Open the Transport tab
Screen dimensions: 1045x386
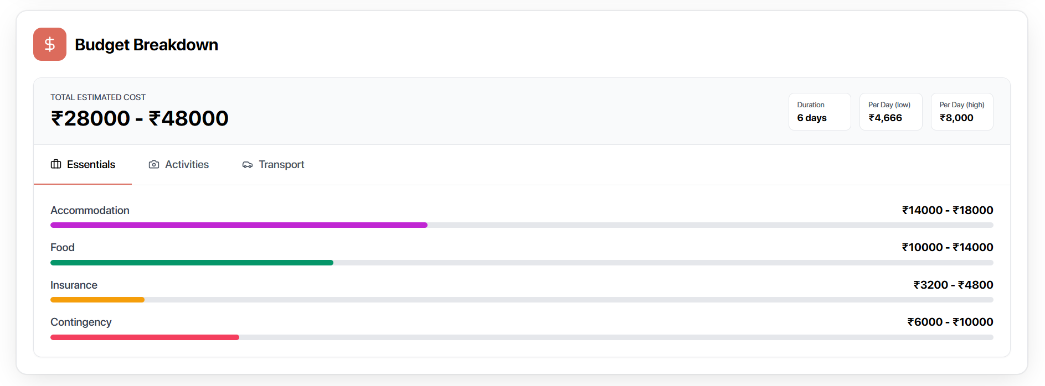pyautogui.click(x=274, y=164)
